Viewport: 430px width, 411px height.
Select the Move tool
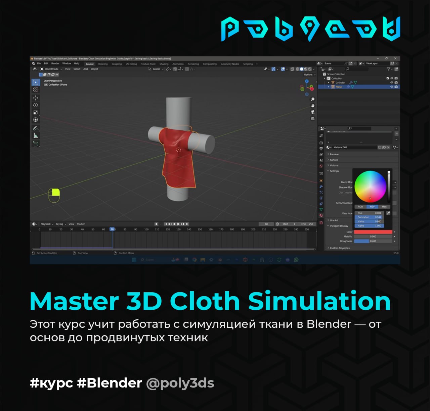[35, 98]
